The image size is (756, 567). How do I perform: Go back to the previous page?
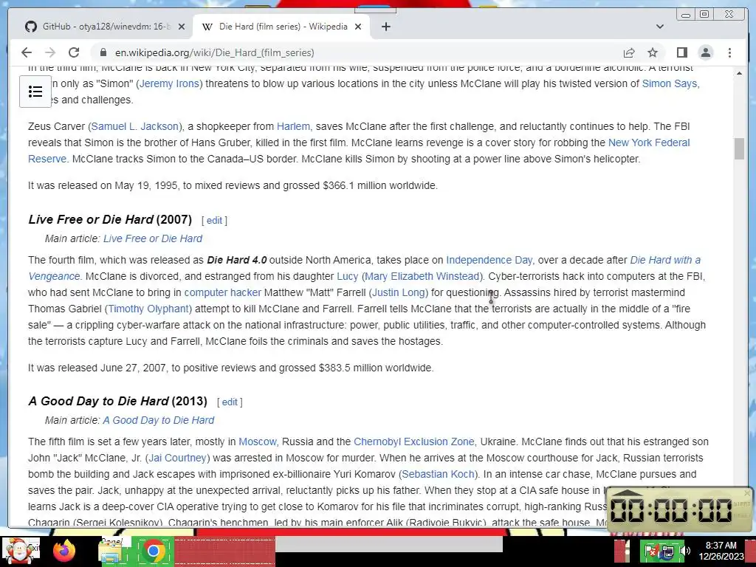27,52
